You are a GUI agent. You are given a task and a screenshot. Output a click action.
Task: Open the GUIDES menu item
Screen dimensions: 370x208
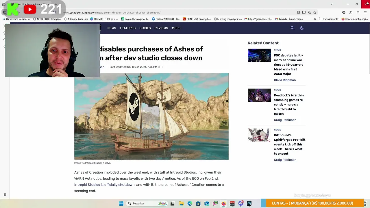pyautogui.click(x=145, y=28)
